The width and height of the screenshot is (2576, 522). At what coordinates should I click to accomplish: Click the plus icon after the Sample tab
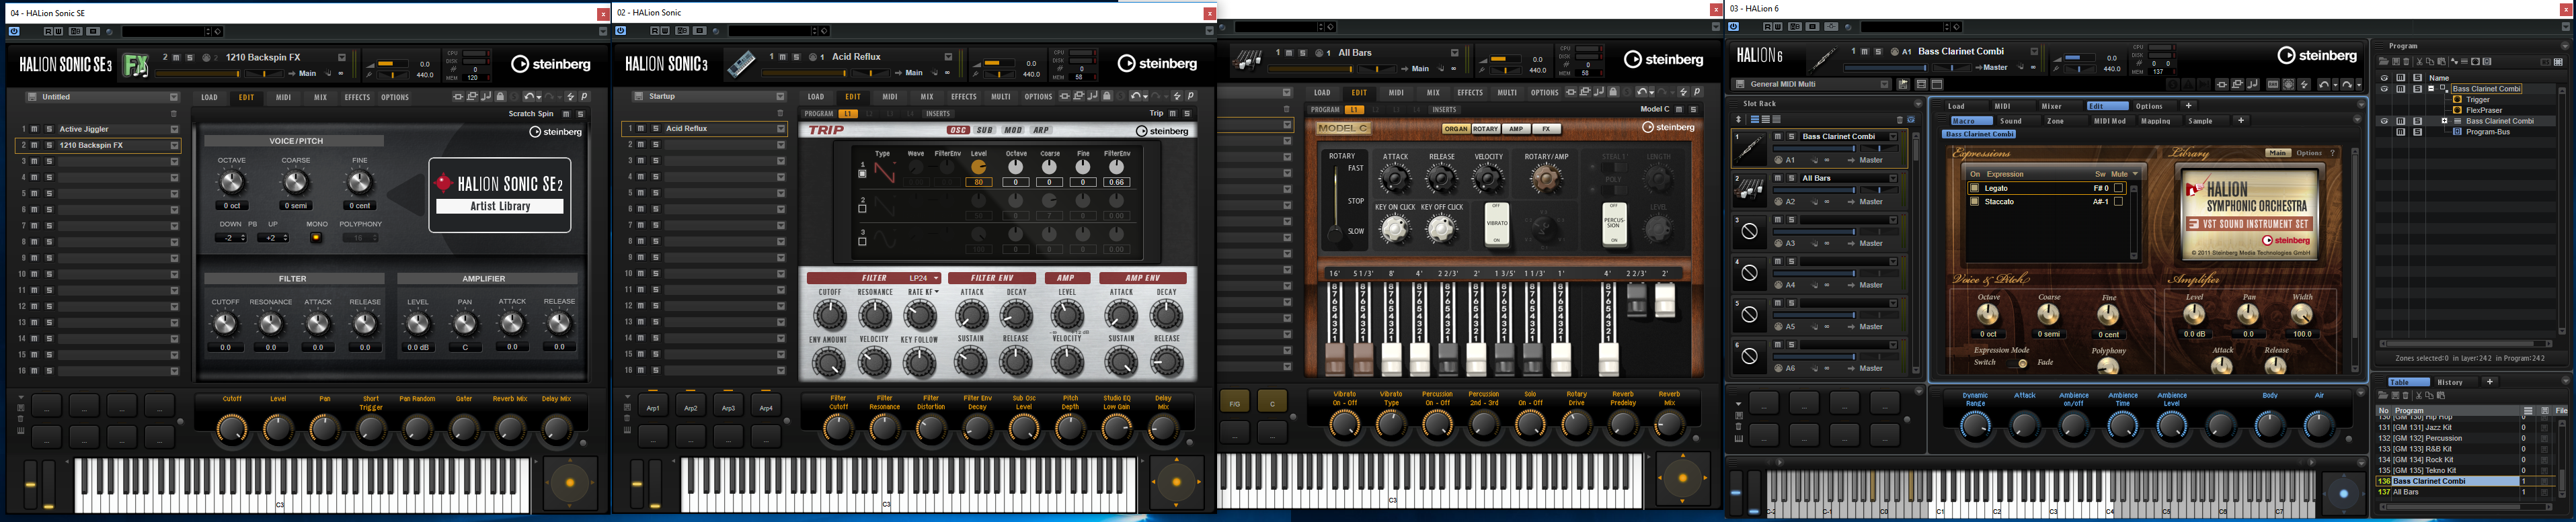[2241, 120]
